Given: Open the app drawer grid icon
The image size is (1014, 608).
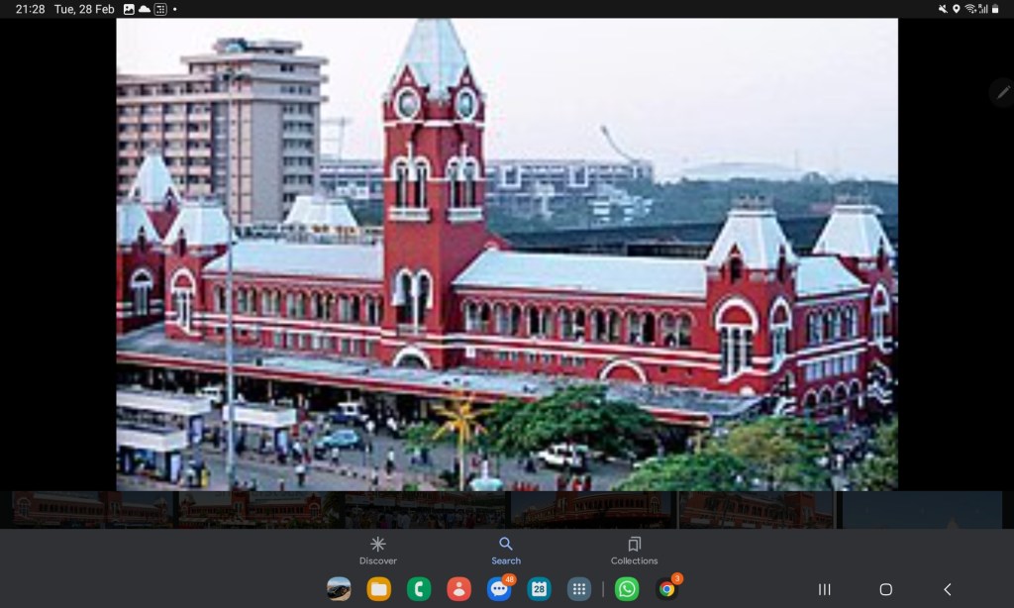Looking at the screenshot, I should [x=579, y=589].
